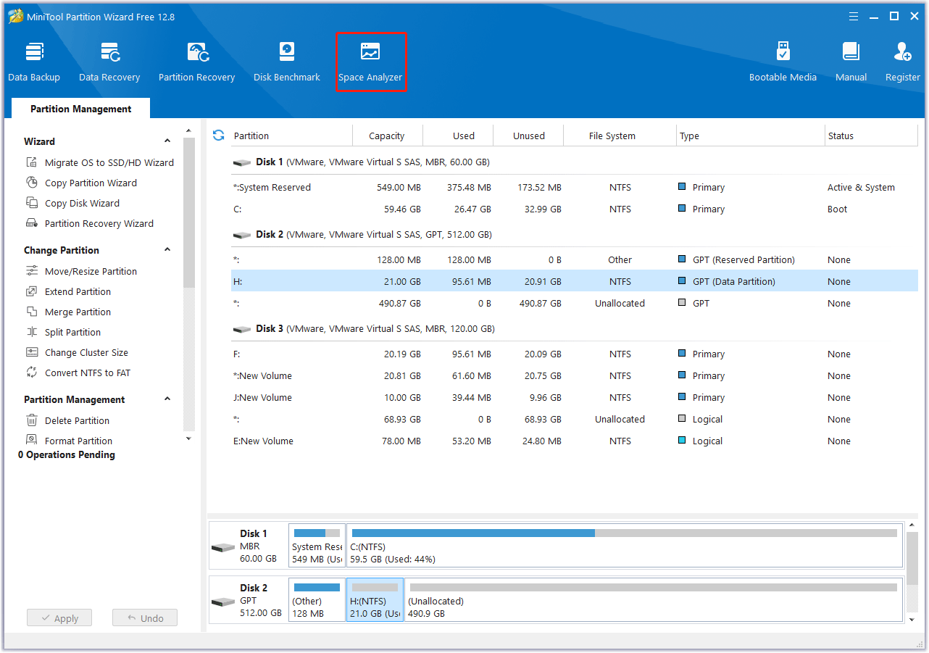
Task: Collapse the Change Partition section
Action: click(167, 250)
